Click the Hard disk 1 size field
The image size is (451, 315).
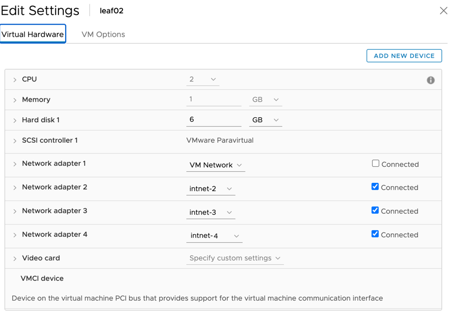(x=213, y=120)
